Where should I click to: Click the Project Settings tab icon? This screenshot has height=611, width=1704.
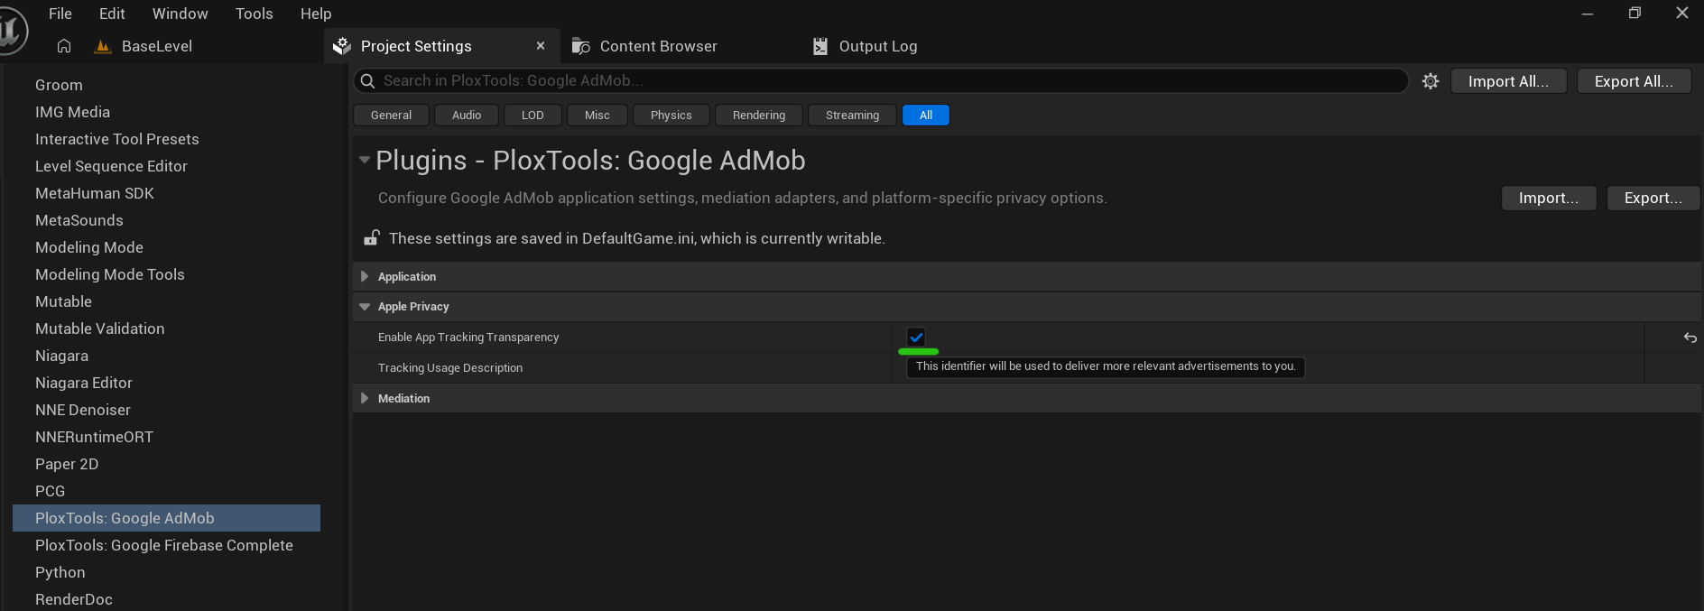coord(341,46)
